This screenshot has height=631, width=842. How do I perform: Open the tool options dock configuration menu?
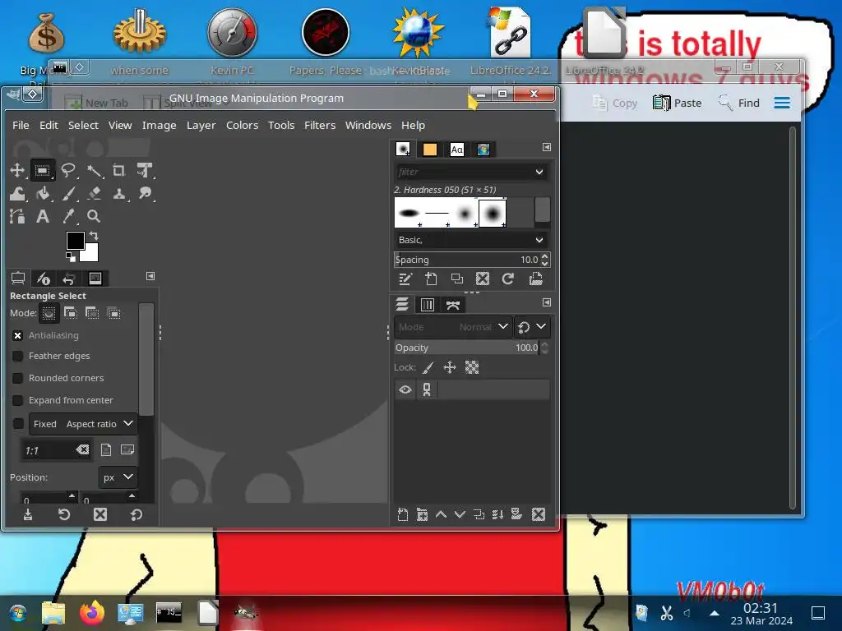(x=150, y=276)
